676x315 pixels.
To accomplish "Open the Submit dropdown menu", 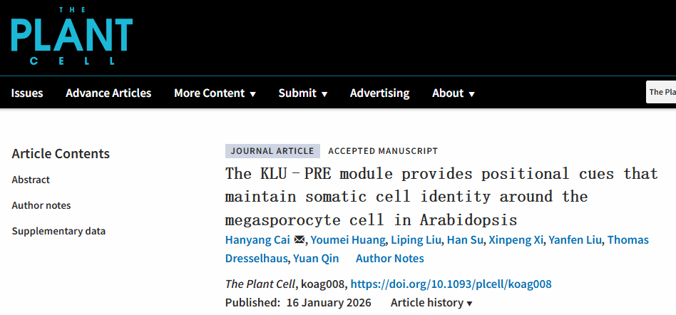I will point(303,93).
